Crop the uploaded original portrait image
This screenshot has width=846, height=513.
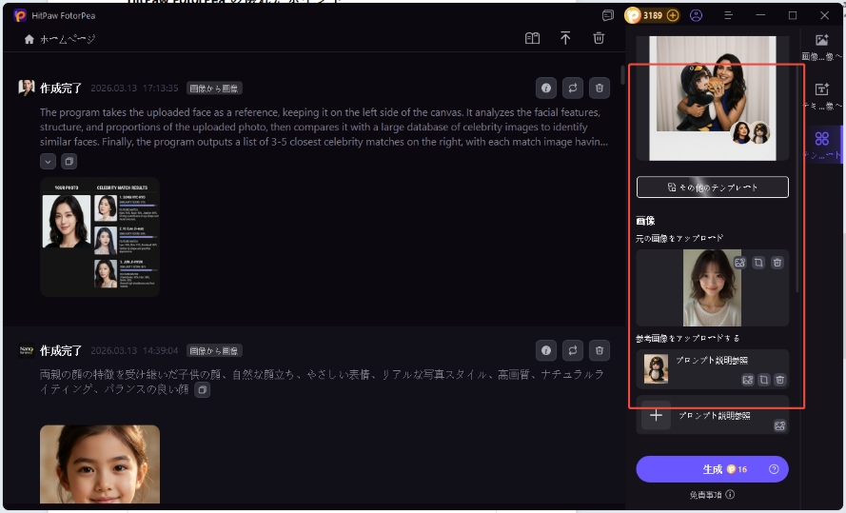click(758, 263)
